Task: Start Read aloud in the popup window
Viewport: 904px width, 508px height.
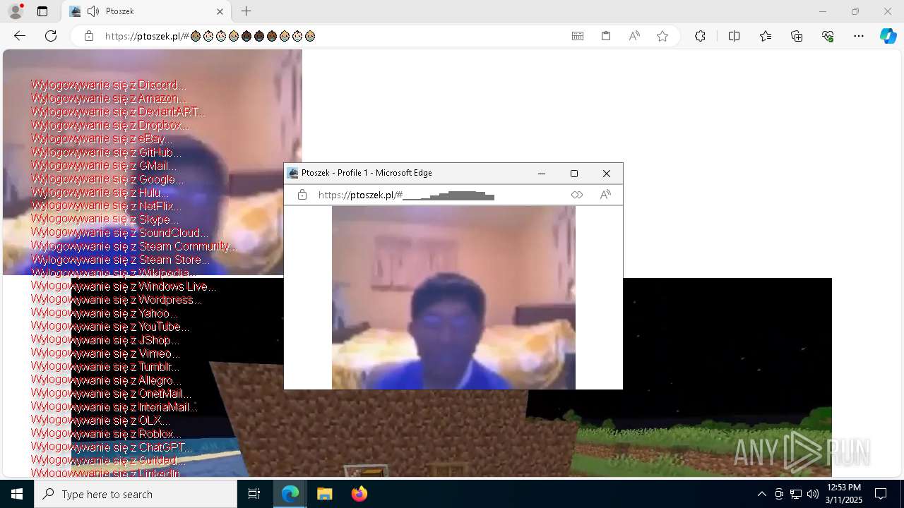Action: (x=605, y=195)
